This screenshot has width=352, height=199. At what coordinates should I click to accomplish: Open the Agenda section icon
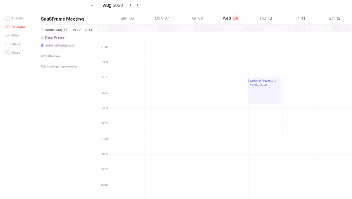tap(7, 18)
